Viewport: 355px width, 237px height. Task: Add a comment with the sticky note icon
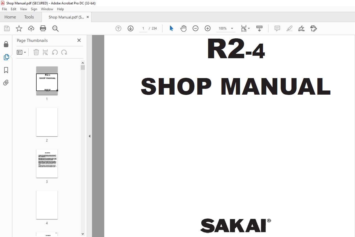[x=277, y=28]
